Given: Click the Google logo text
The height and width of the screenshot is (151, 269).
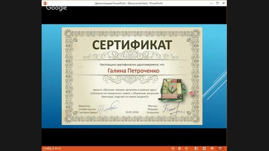Looking at the screenshot, I should click(x=56, y=8).
